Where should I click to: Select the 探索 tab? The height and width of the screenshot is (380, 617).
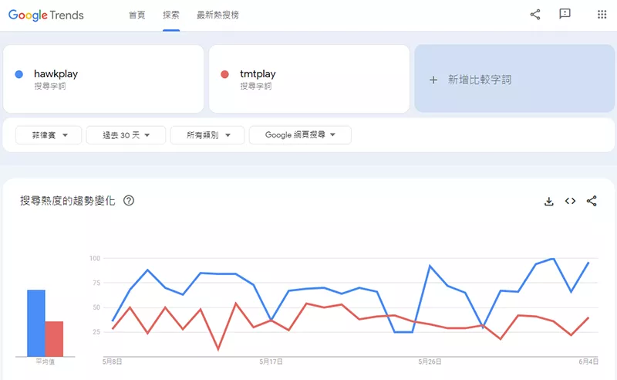pyautogui.click(x=171, y=15)
